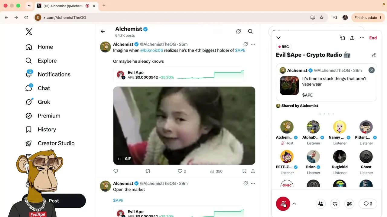Open Explore from the sidebar
Image resolution: width=387 pixels, height=217 pixels.
(x=41, y=61)
